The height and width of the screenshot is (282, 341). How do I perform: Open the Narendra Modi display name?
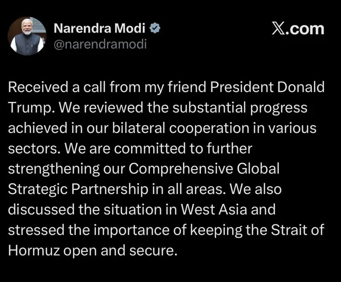tap(101, 29)
